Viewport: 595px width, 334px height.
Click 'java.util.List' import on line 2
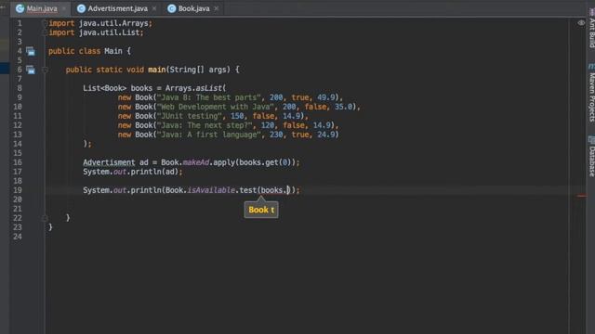(110, 32)
